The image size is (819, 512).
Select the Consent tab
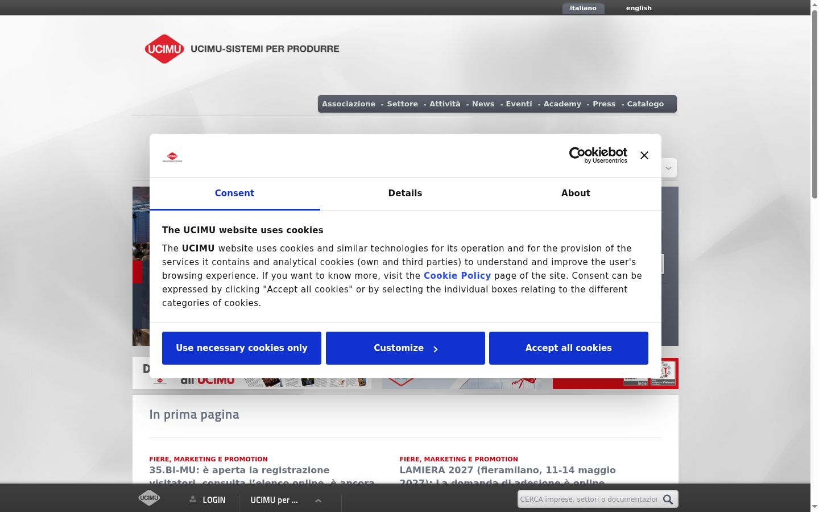click(234, 193)
